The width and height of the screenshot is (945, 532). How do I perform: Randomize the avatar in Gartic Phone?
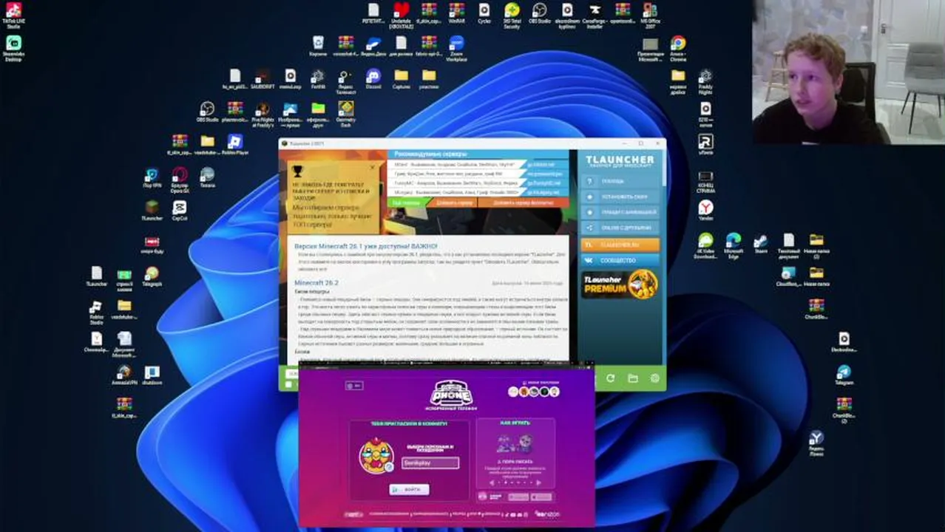(x=387, y=467)
